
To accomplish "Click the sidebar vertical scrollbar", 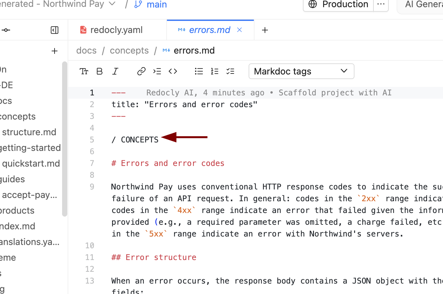I will click(65, 139).
